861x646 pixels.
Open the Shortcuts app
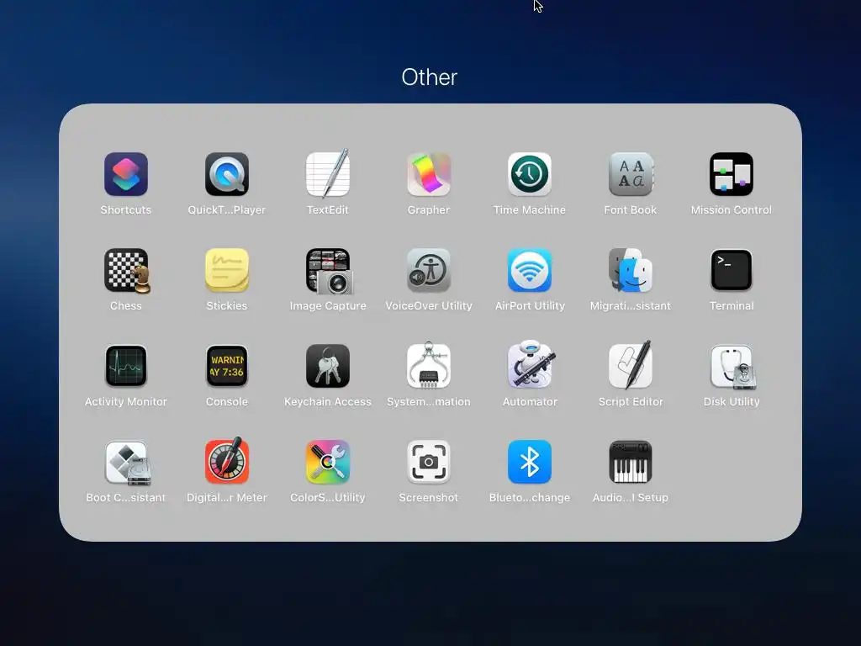[126, 174]
